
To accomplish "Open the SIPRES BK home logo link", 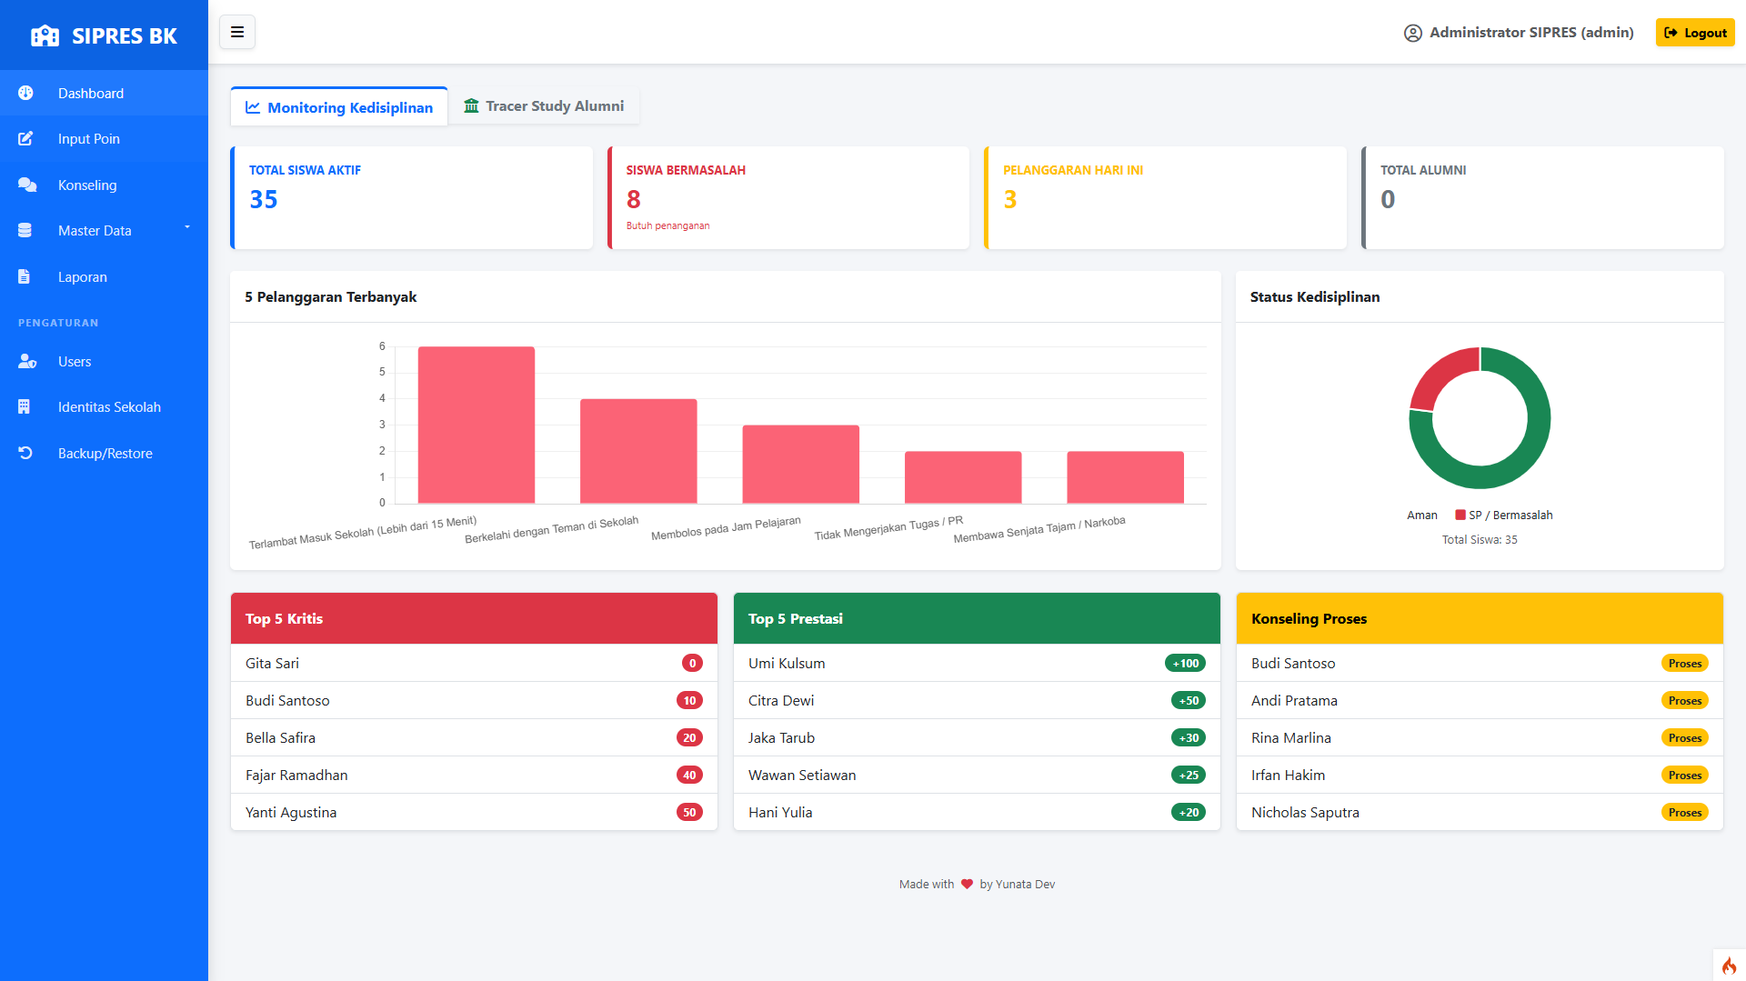I will coord(104,35).
